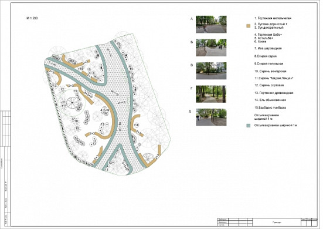
Task: Select legend entry 11.Сирень "Мадам Лемуан"
Action: point(274,78)
